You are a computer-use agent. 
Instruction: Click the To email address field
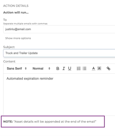pos(59,29)
